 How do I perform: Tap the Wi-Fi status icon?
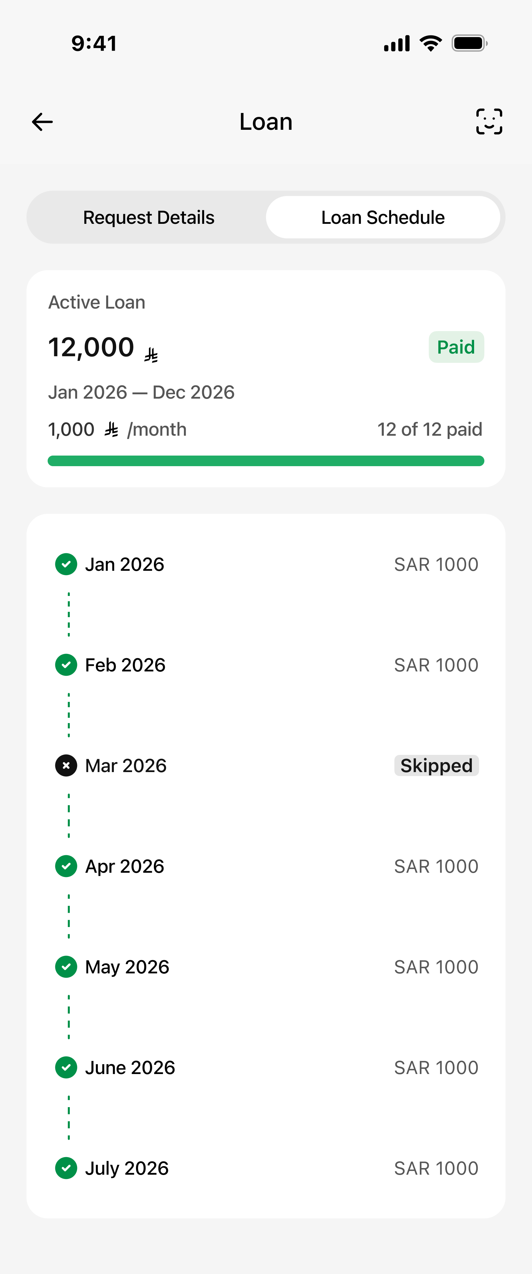click(x=431, y=43)
